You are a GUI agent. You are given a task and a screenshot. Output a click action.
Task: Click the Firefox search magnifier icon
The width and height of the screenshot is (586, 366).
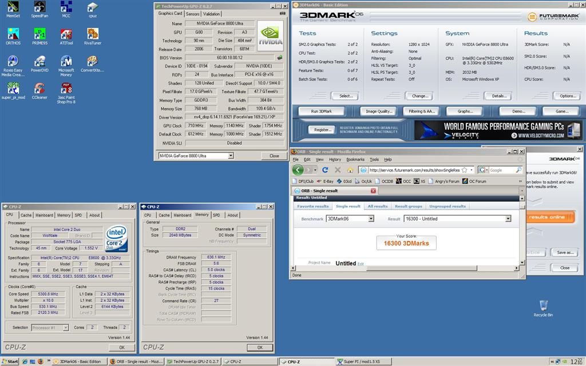click(x=518, y=170)
